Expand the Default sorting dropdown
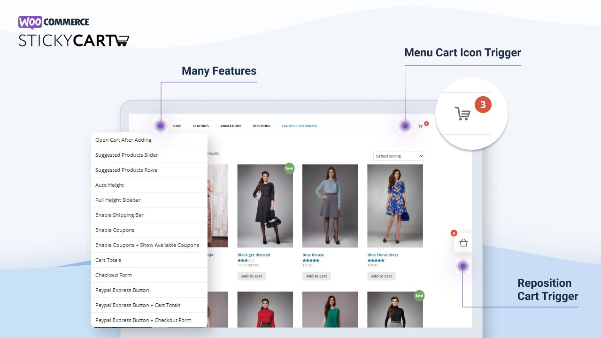 coord(399,156)
